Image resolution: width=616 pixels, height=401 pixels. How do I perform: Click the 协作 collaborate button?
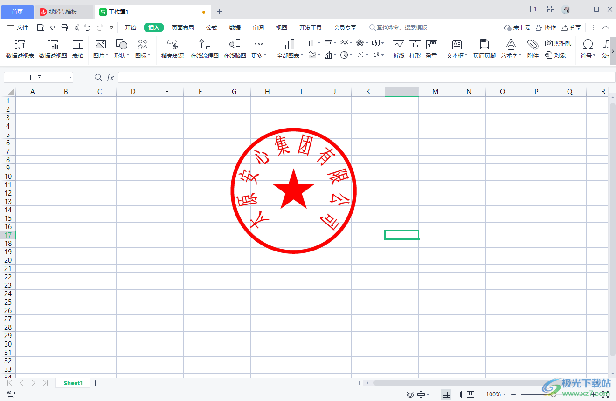(x=546, y=27)
